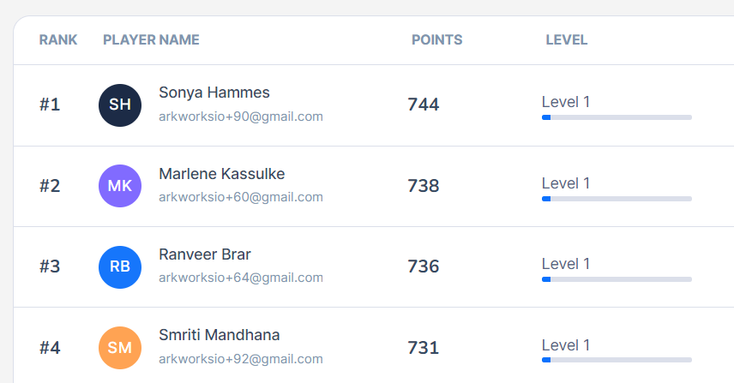
Task: Click Ranveer Brar's level progress bar
Action: [x=617, y=279]
